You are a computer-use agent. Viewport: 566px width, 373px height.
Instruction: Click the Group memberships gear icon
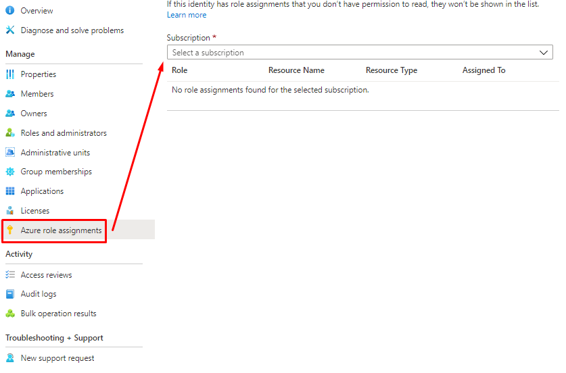[x=10, y=172]
